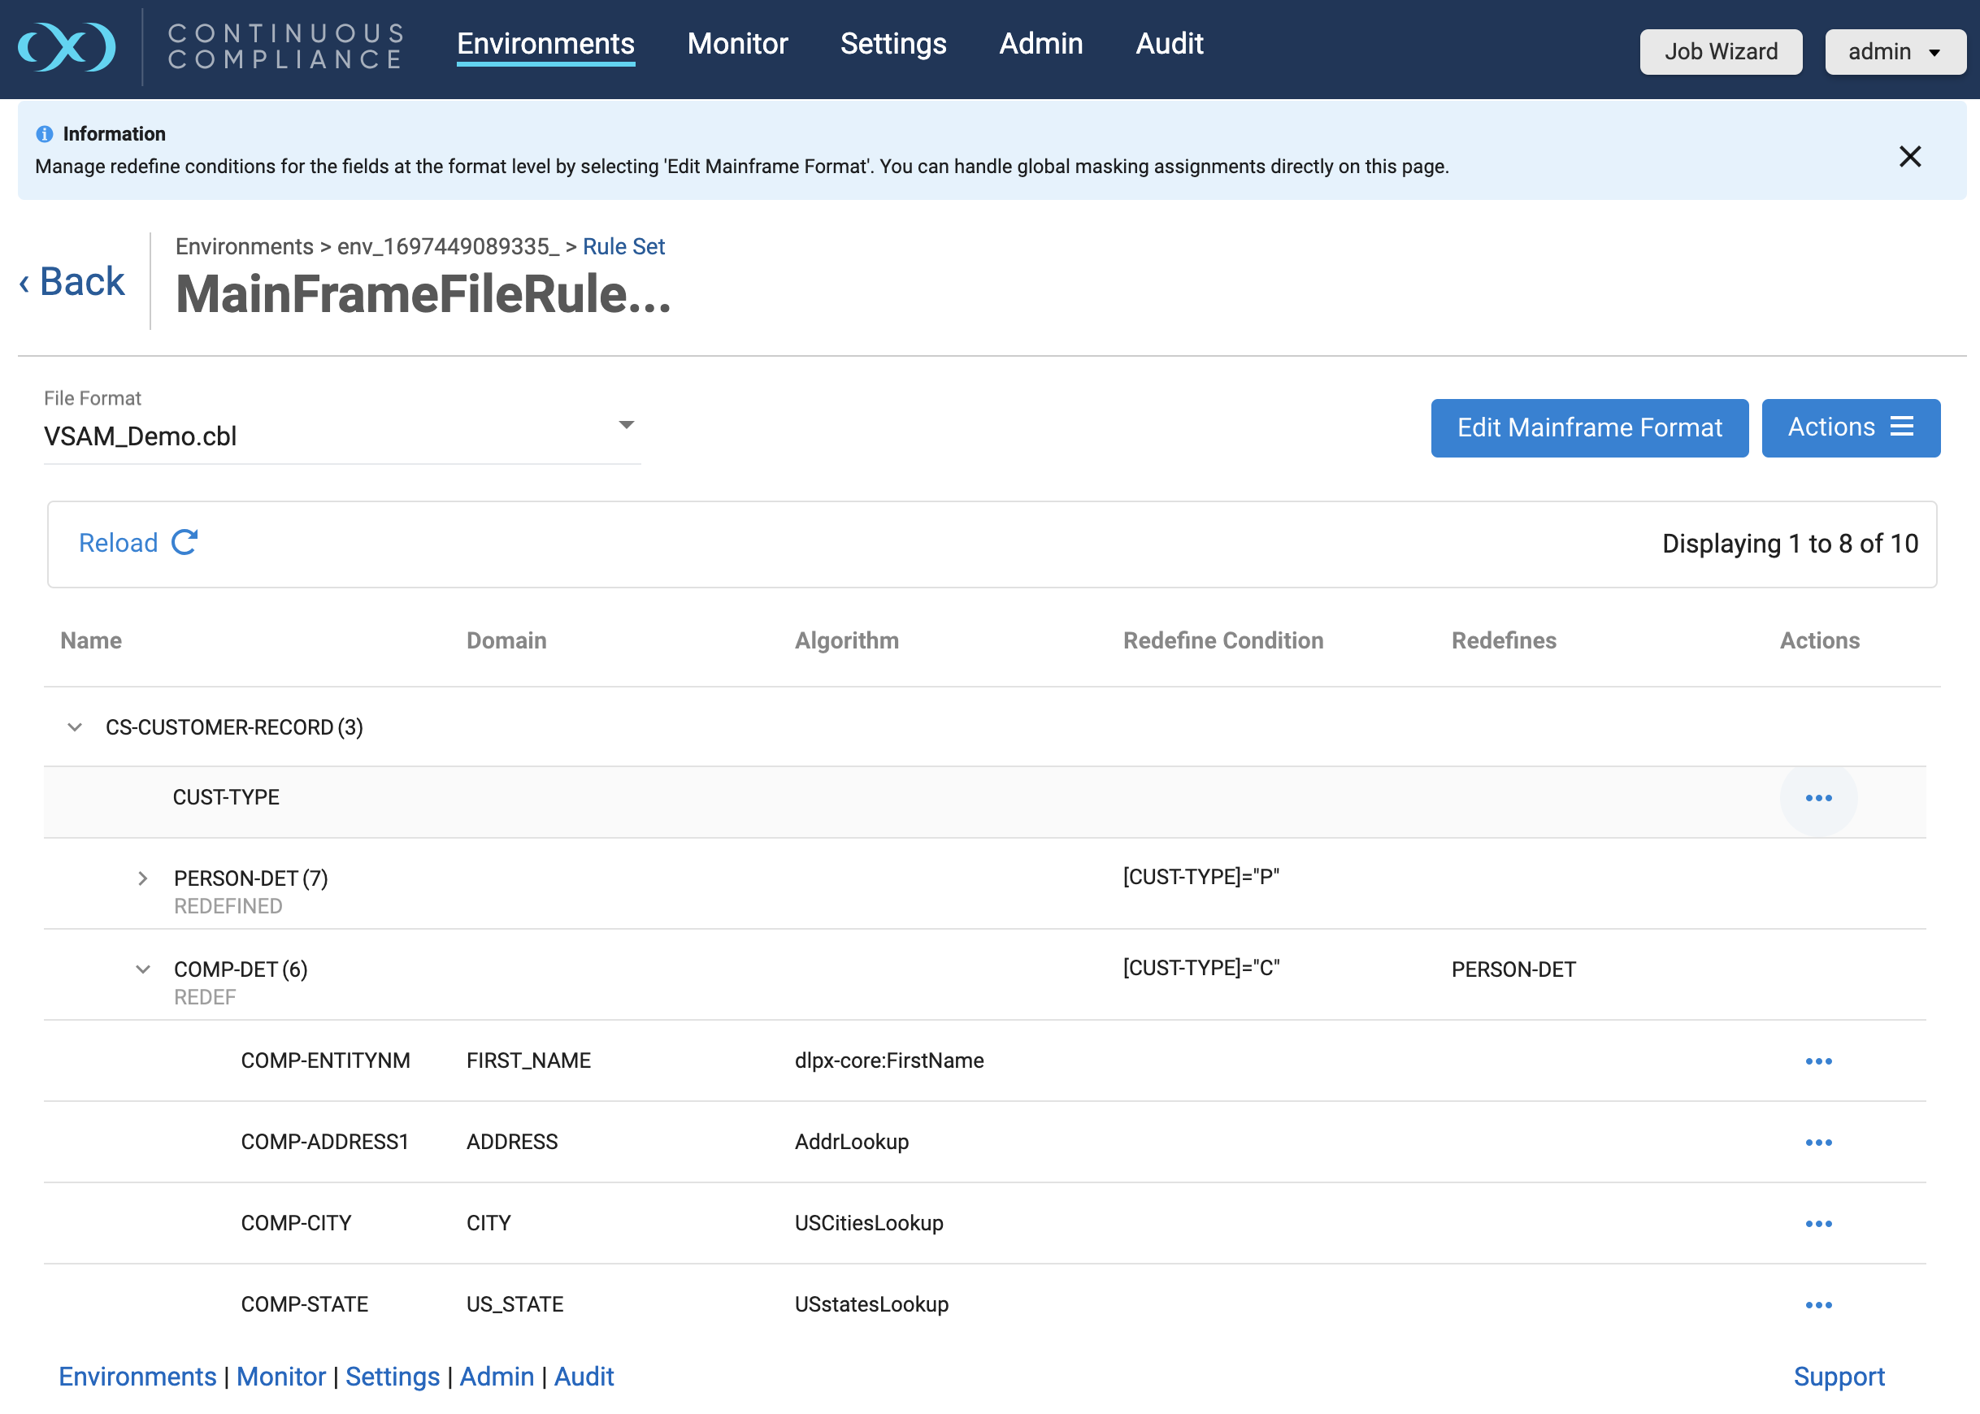1980x1414 pixels.
Task: Open three-dot menu for COMP-ADDRESS1
Action: (1818, 1142)
